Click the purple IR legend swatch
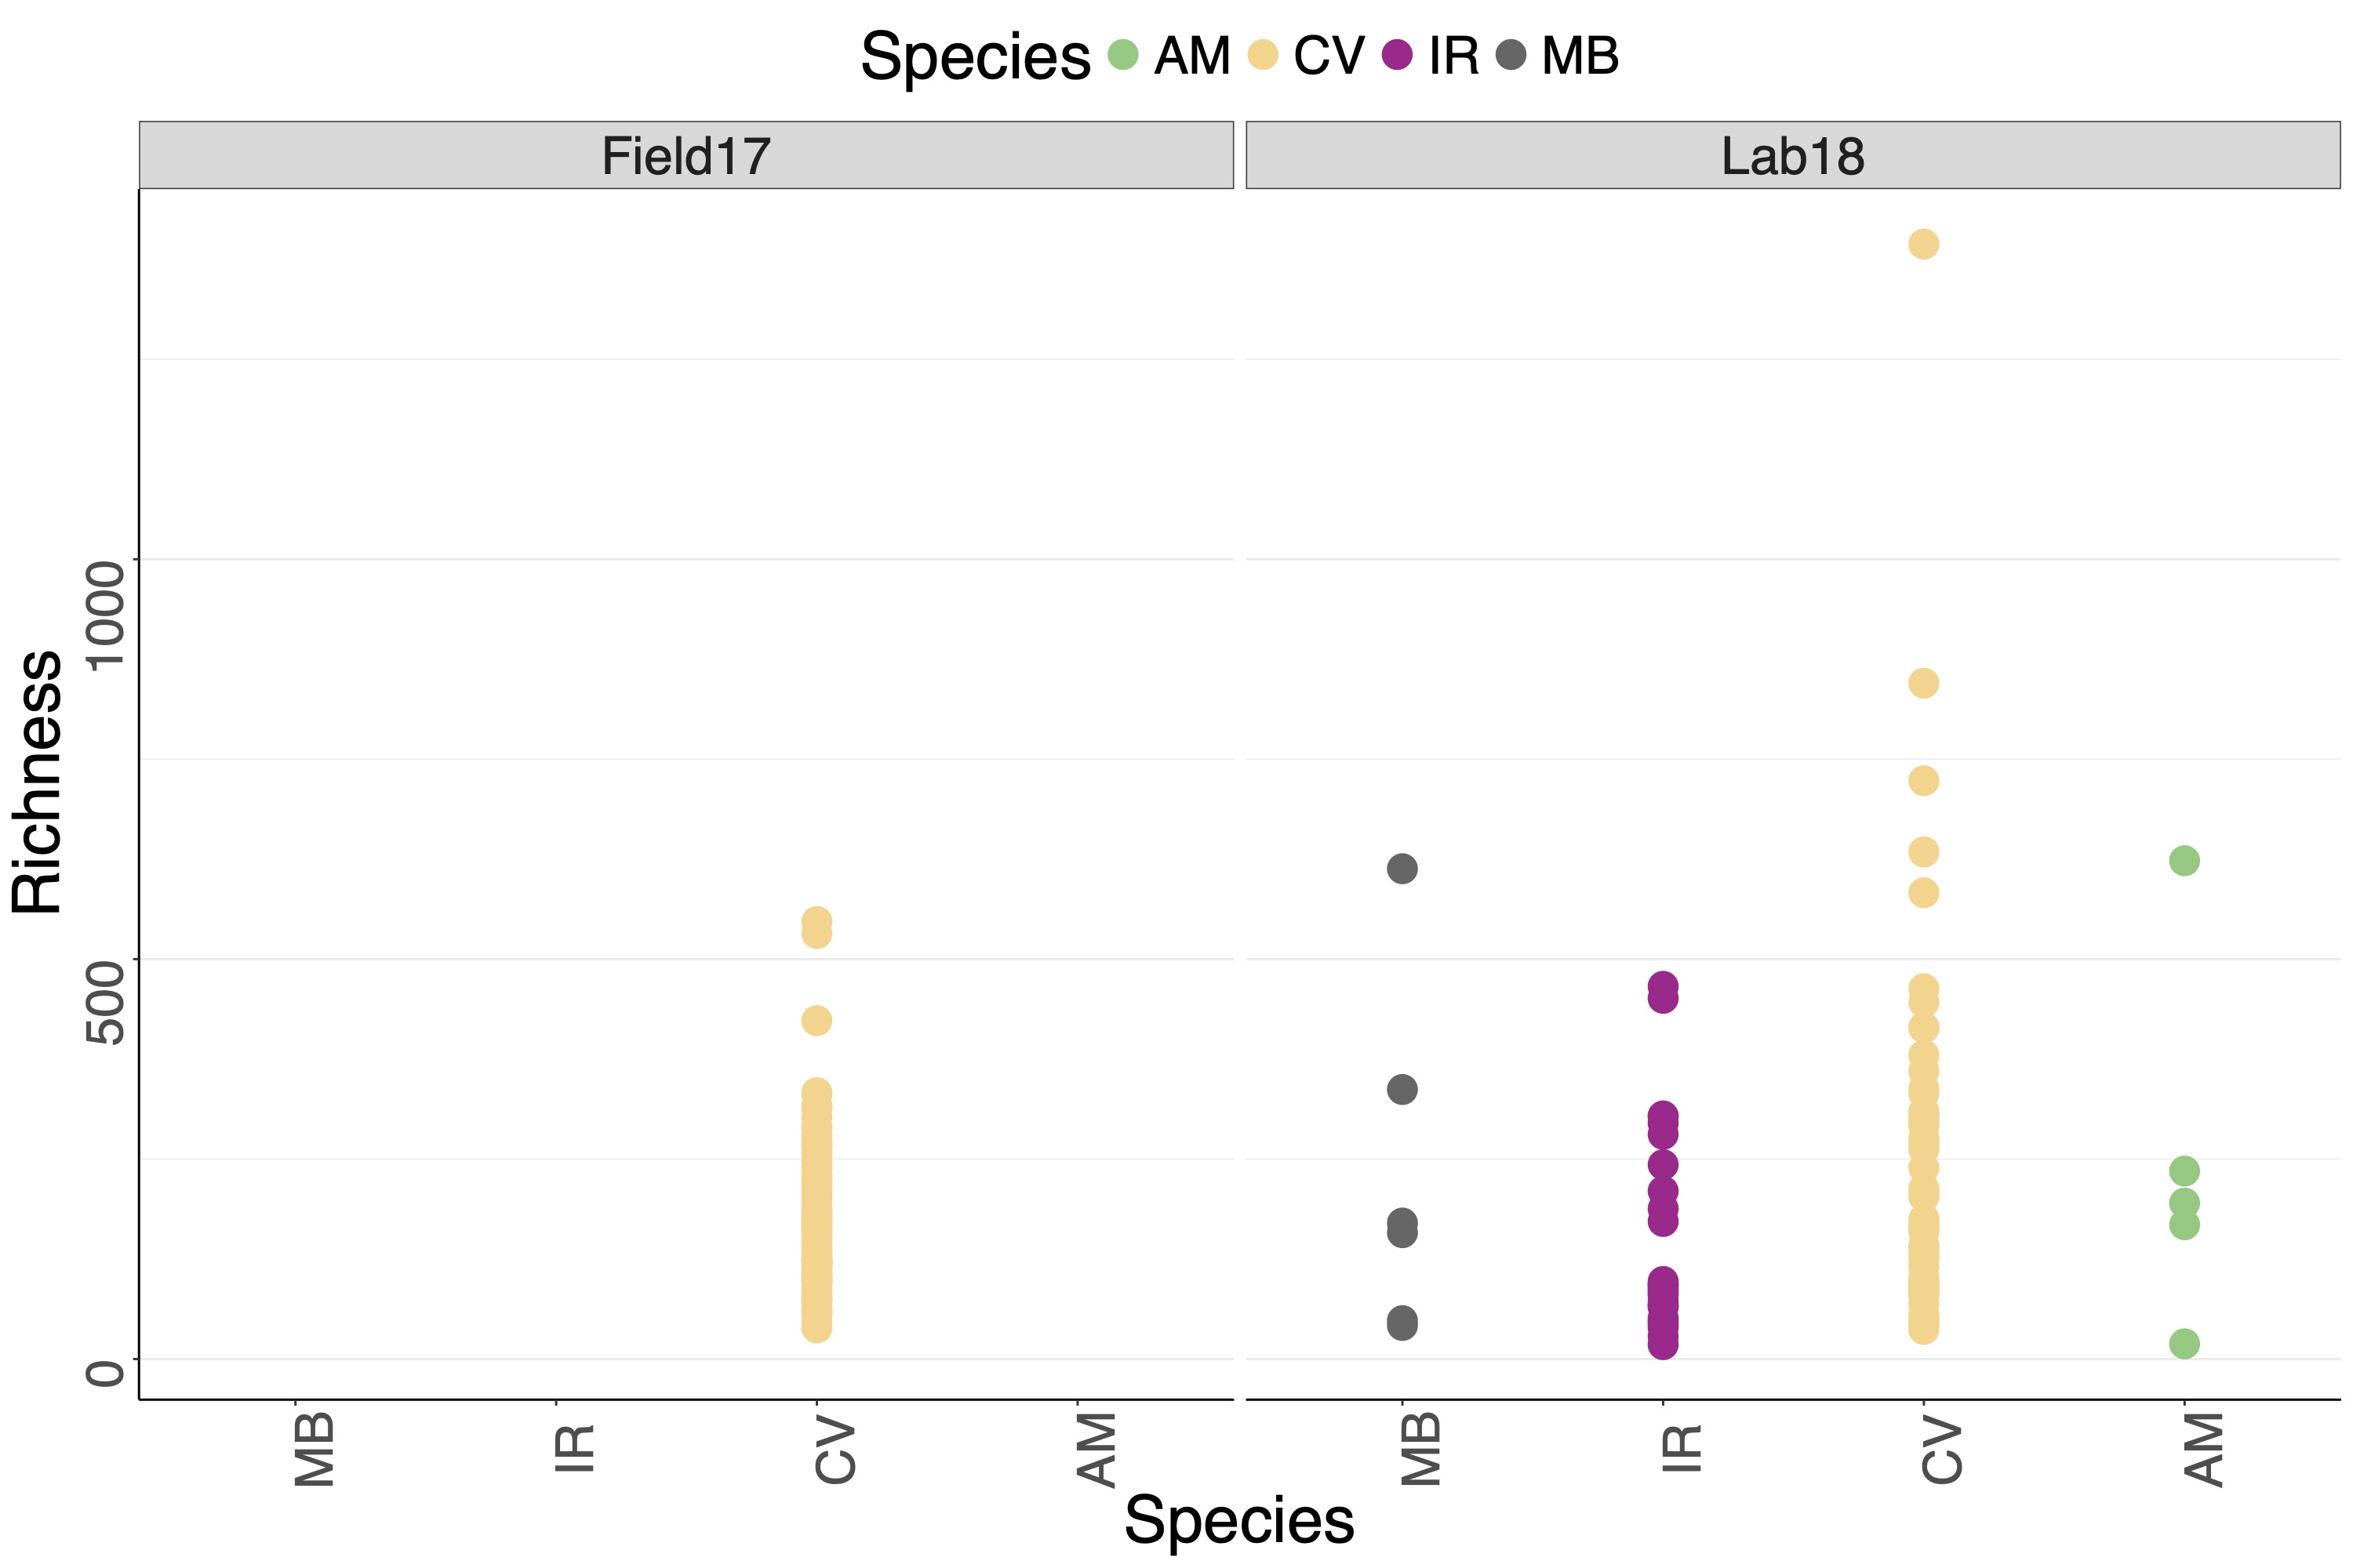Image resolution: width=2353 pixels, height=1568 pixels. (x=1397, y=55)
